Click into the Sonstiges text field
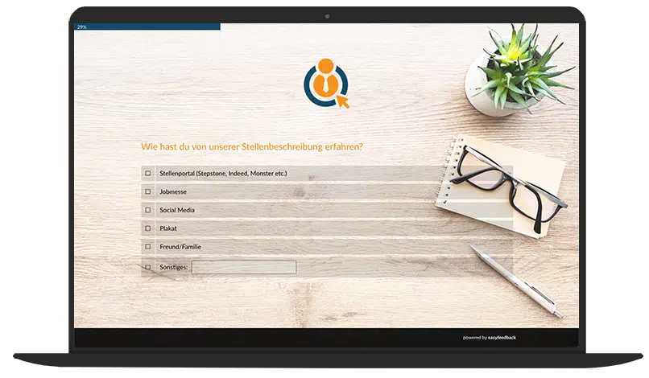649x378 pixels. 243,267
